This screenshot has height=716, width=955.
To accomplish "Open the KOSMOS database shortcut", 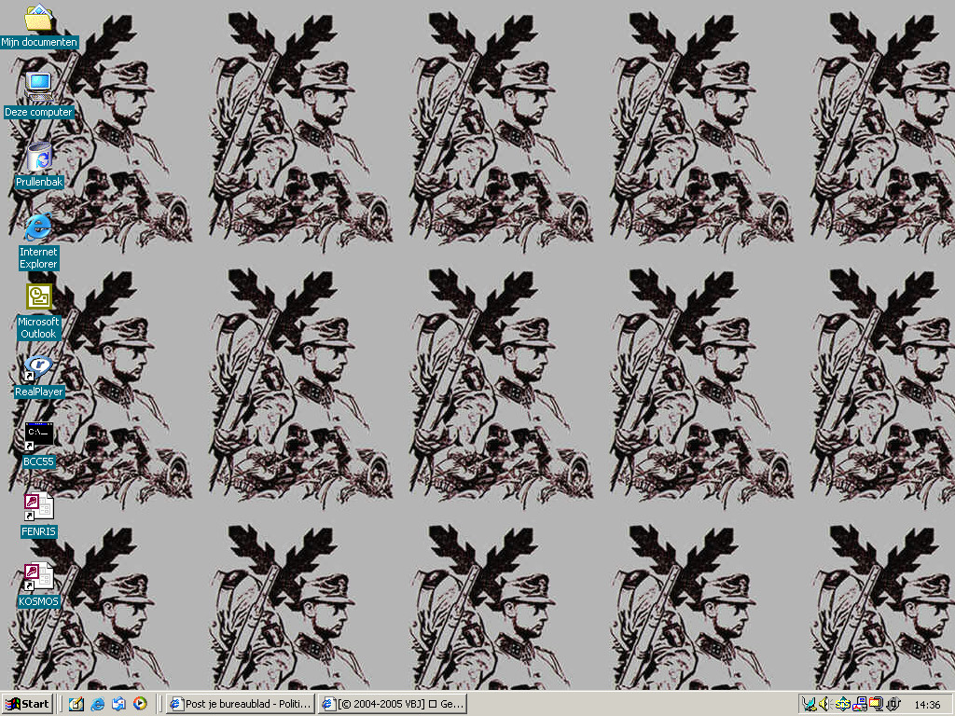I will [x=38, y=577].
